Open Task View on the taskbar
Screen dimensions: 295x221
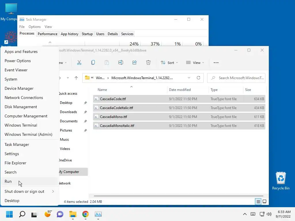coord(34,214)
